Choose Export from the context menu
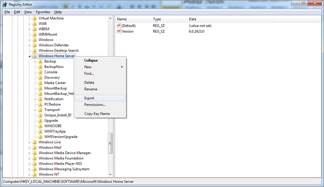The image size is (324, 187). (x=100, y=98)
